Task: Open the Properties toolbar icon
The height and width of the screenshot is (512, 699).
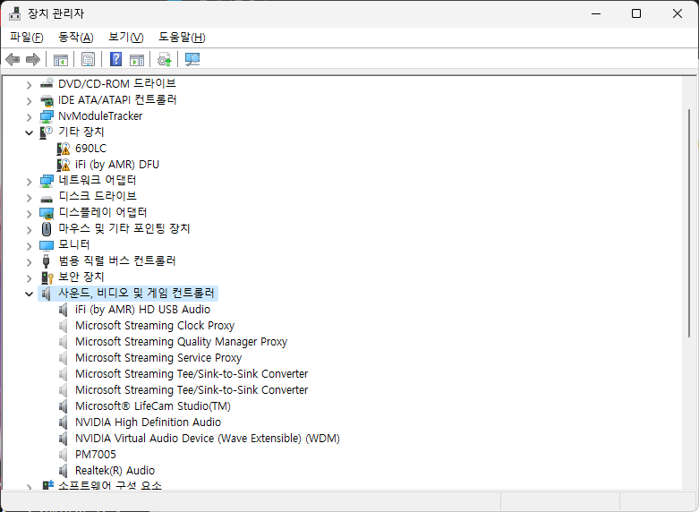Action: (88, 59)
